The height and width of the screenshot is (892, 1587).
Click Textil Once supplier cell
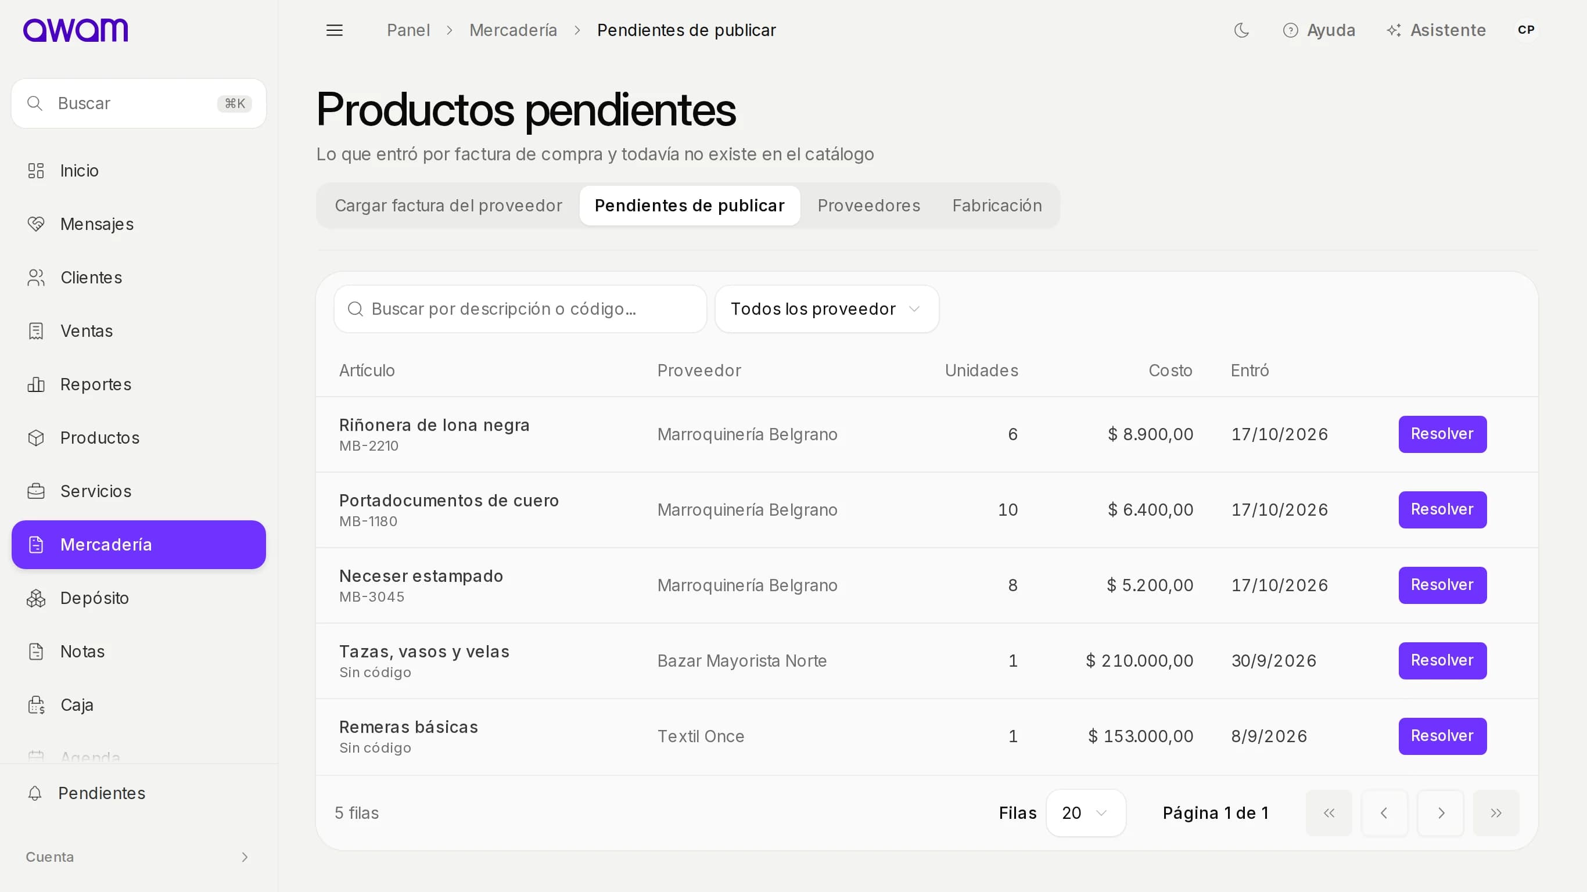click(x=700, y=736)
